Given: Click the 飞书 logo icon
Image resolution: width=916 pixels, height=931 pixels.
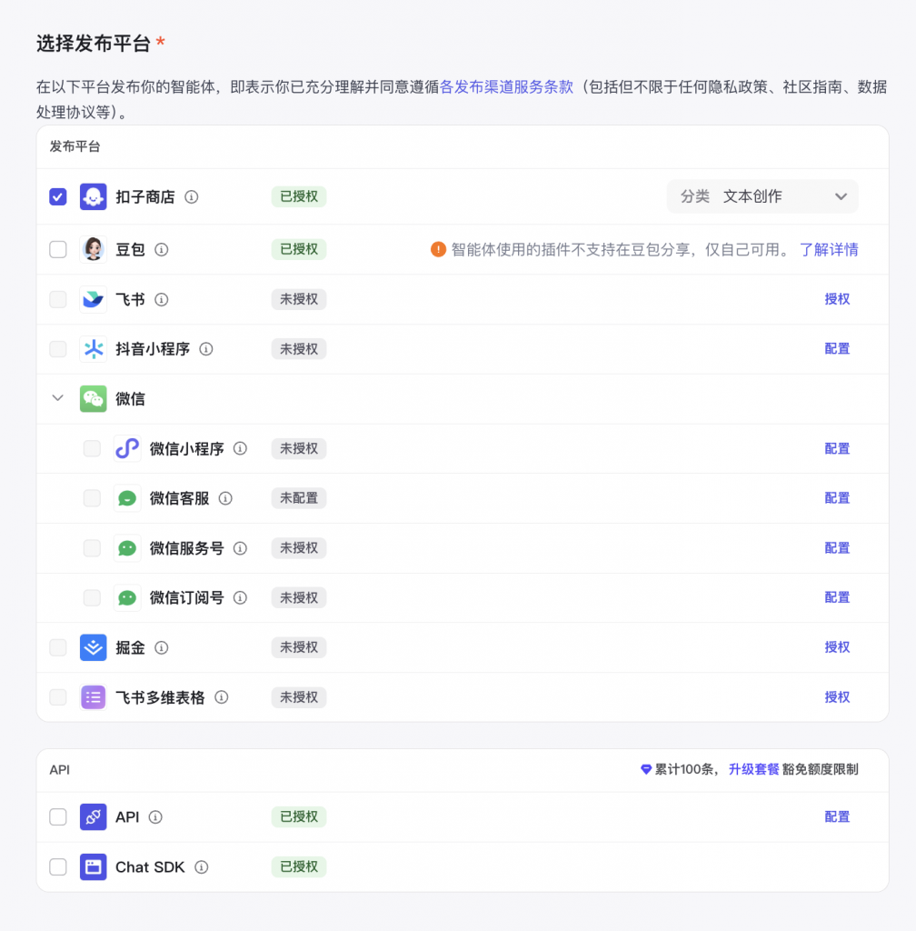Looking at the screenshot, I should 93,299.
